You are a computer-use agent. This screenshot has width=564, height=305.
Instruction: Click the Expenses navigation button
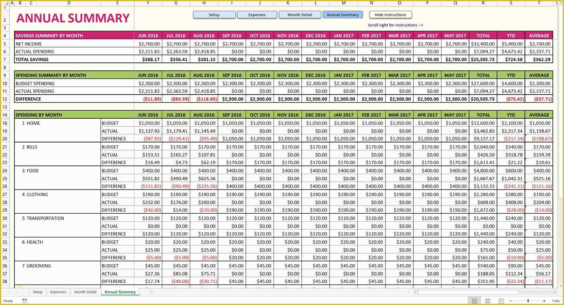point(257,15)
